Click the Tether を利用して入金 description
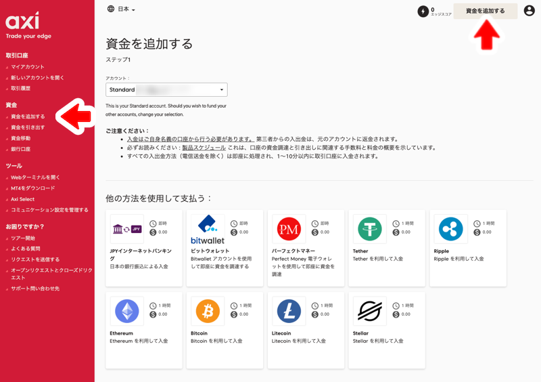Screen dimensions: 541x382 [x=378, y=259]
